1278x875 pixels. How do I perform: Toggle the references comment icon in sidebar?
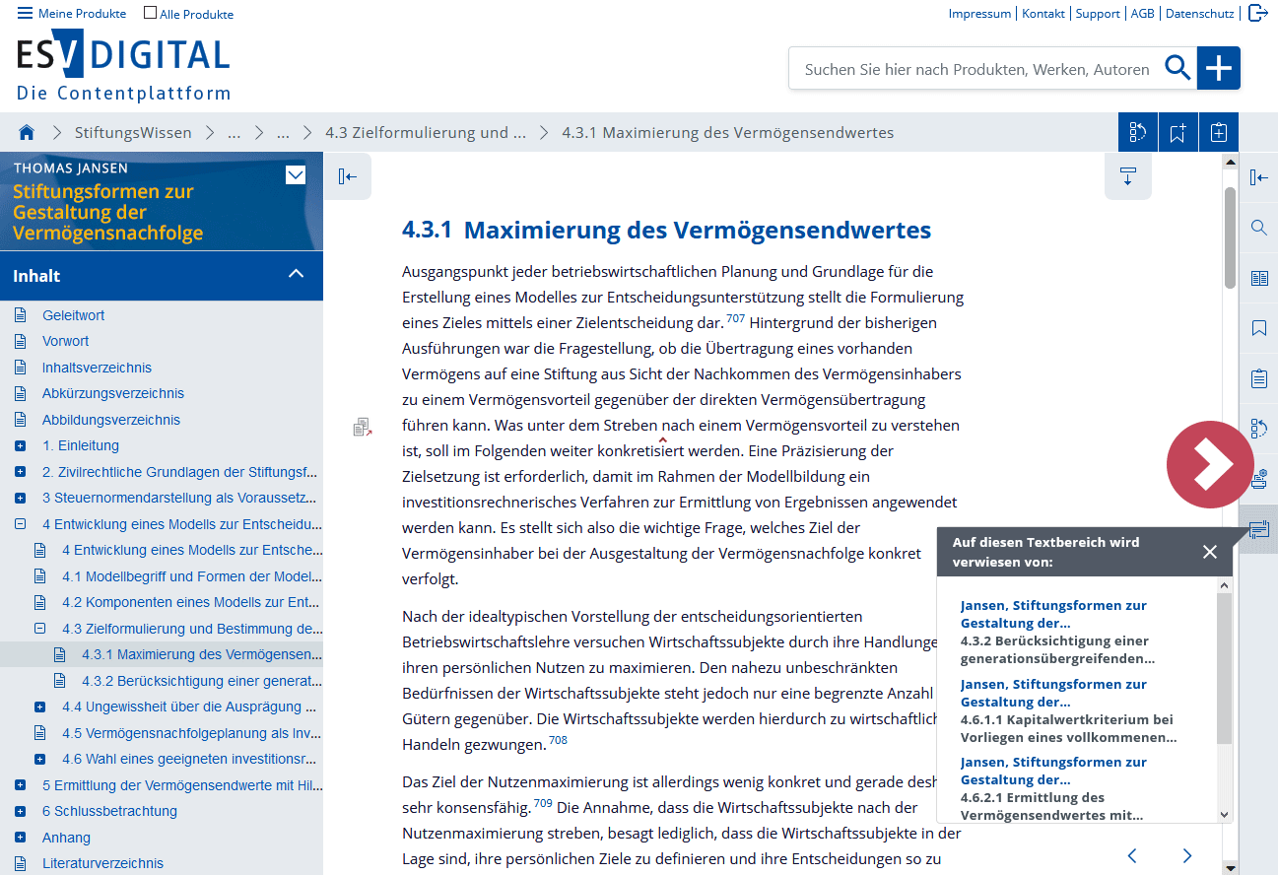1258,529
